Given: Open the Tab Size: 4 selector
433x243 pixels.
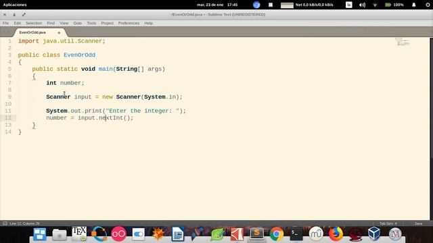Looking at the screenshot, I should [x=388, y=223].
